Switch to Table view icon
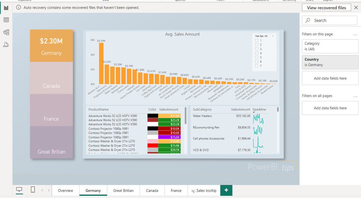 click(6, 20)
